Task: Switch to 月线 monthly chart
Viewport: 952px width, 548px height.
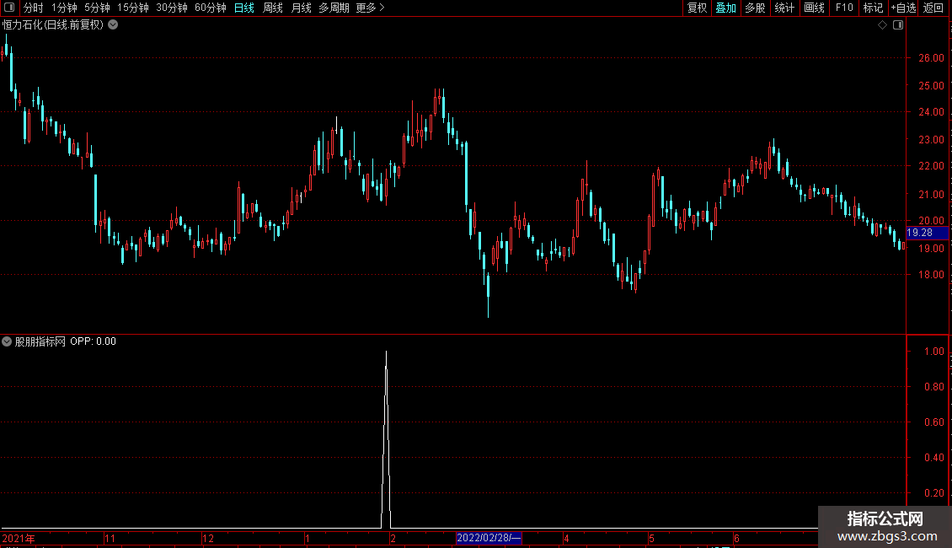Action: pyautogui.click(x=301, y=8)
